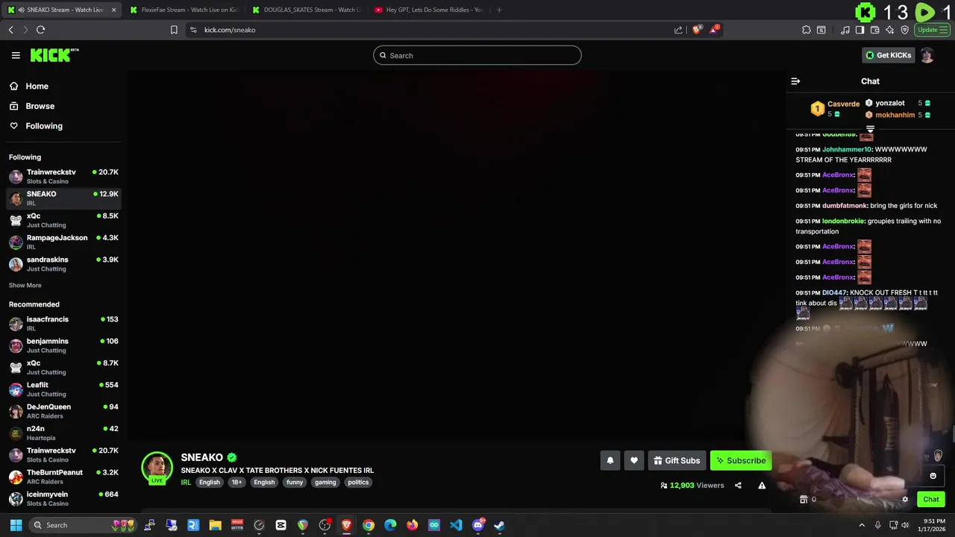Viewport: 955px width, 537px height.
Task: Open the emote picker in chat
Action: tap(933, 476)
